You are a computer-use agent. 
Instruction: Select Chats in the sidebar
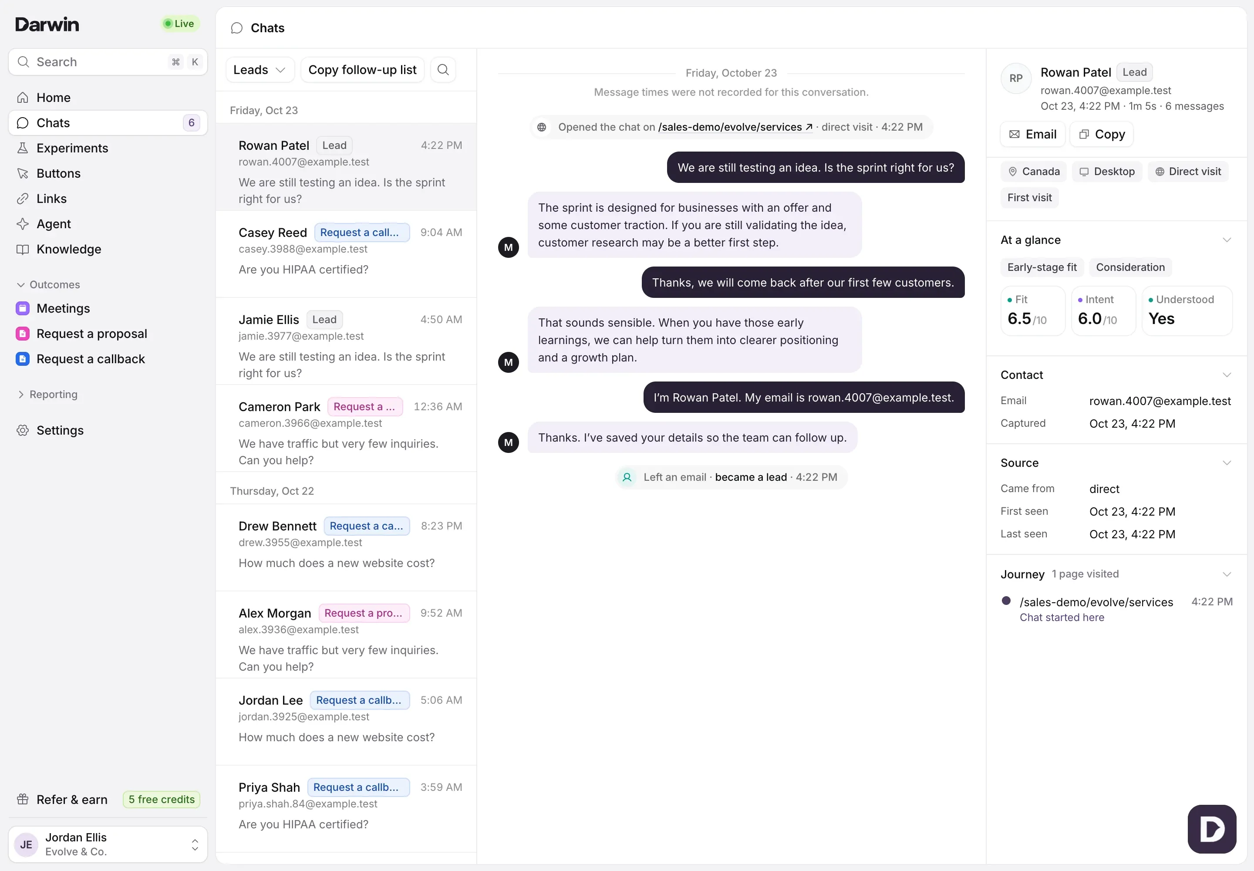108,123
